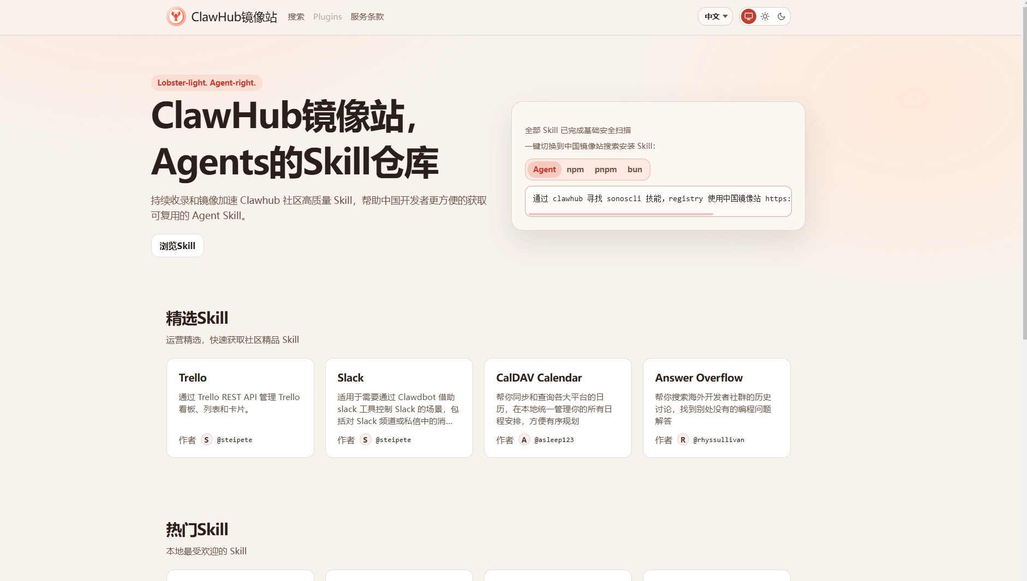Click asleep123's avatar on CalDAV Calendar card
The height and width of the screenshot is (581, 1027).
(x=524, y=439)
